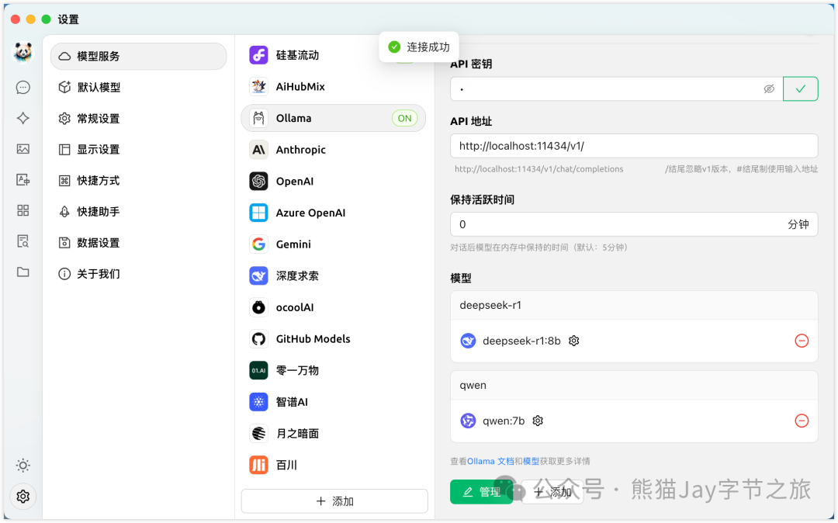Select the GitHub Models provider
Image resolution: width=838 pixels, height=523 pixels.
(x=333, y=338)
